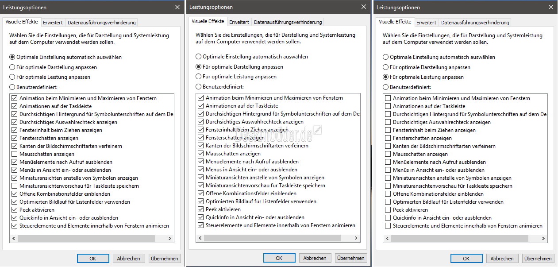
Task: Apply with Übernehmen in left window
Action: [x=165, y=259]
